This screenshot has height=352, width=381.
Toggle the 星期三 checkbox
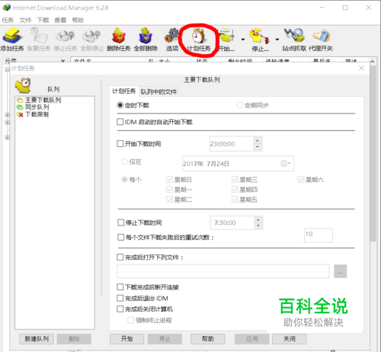pos(235,180)
